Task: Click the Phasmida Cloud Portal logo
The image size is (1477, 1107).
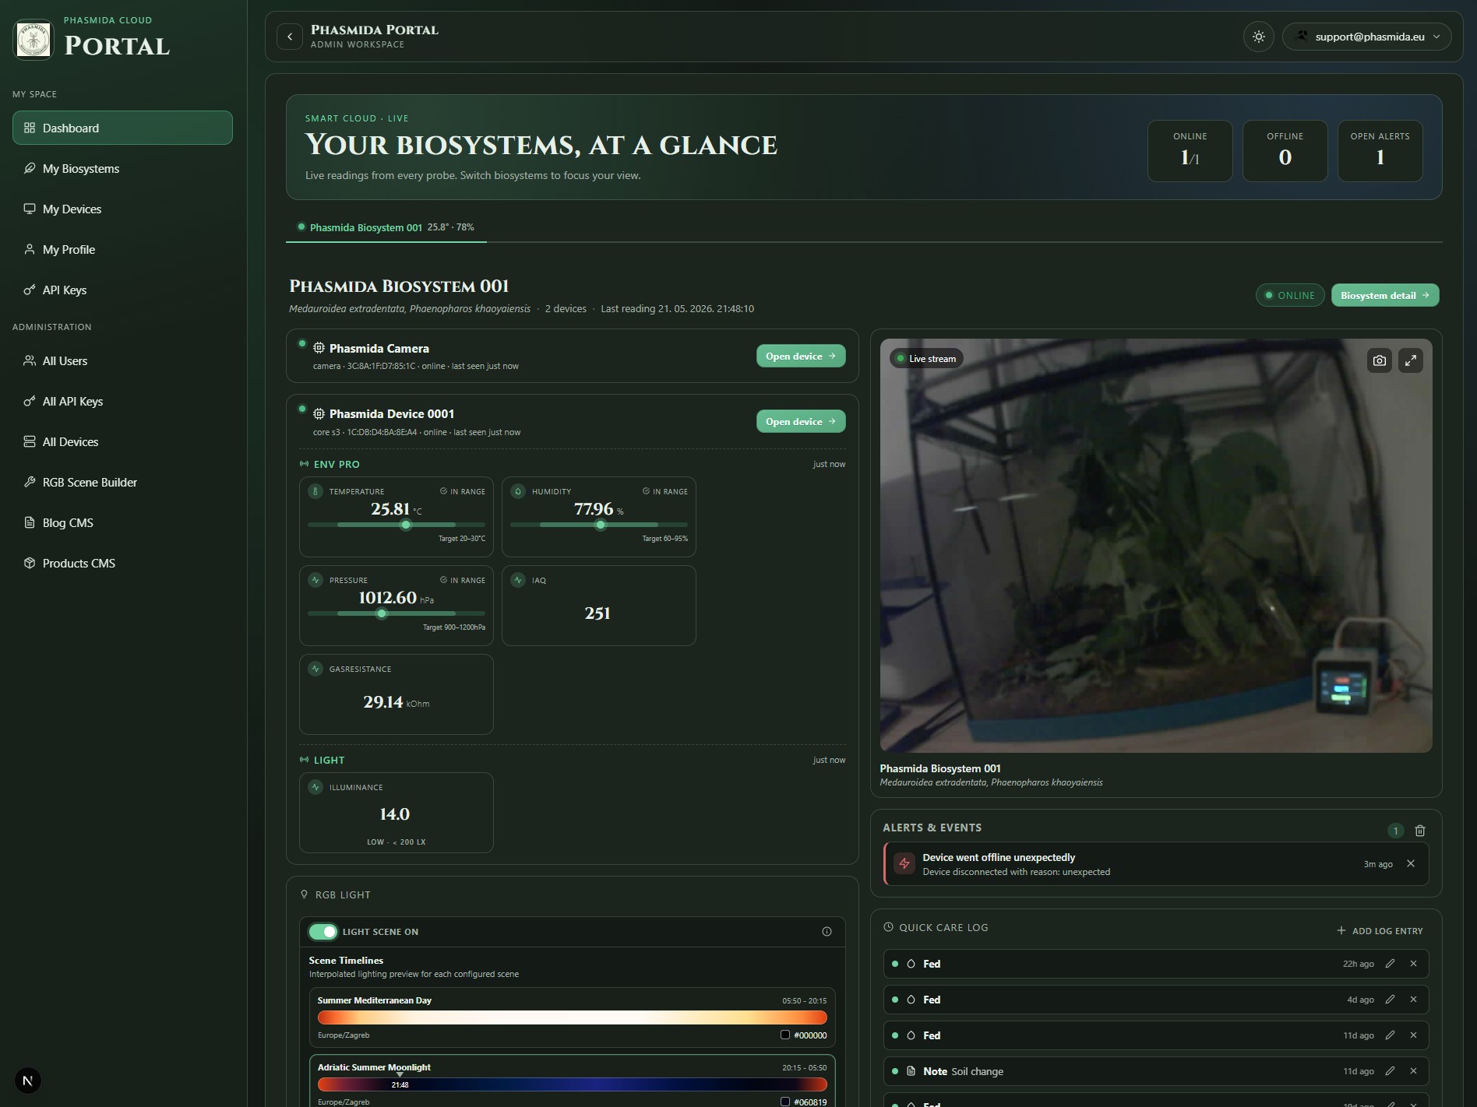Action: pos(33,39)
